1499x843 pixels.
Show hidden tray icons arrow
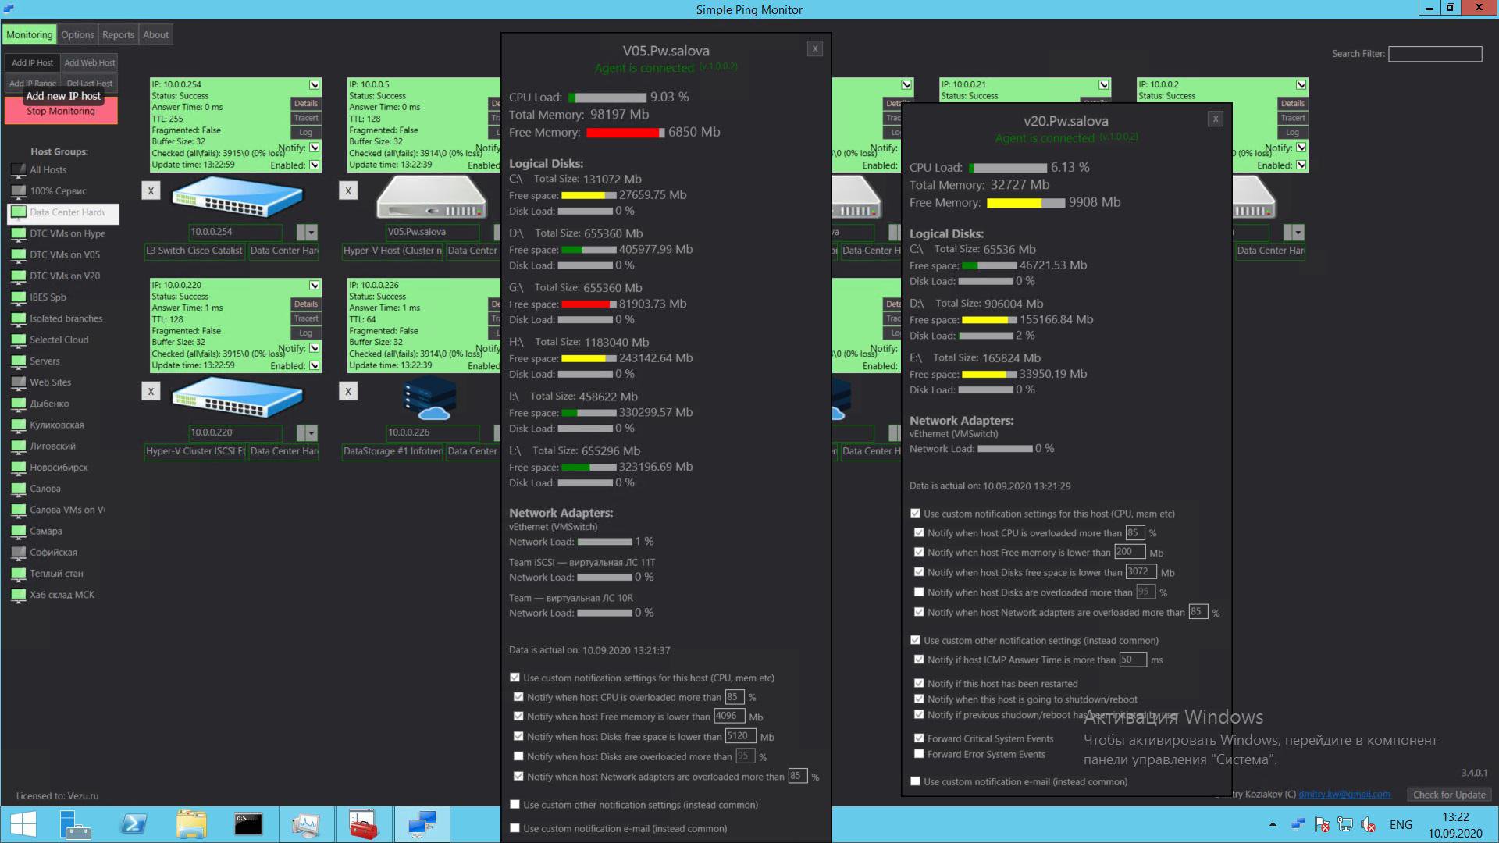1273,824
